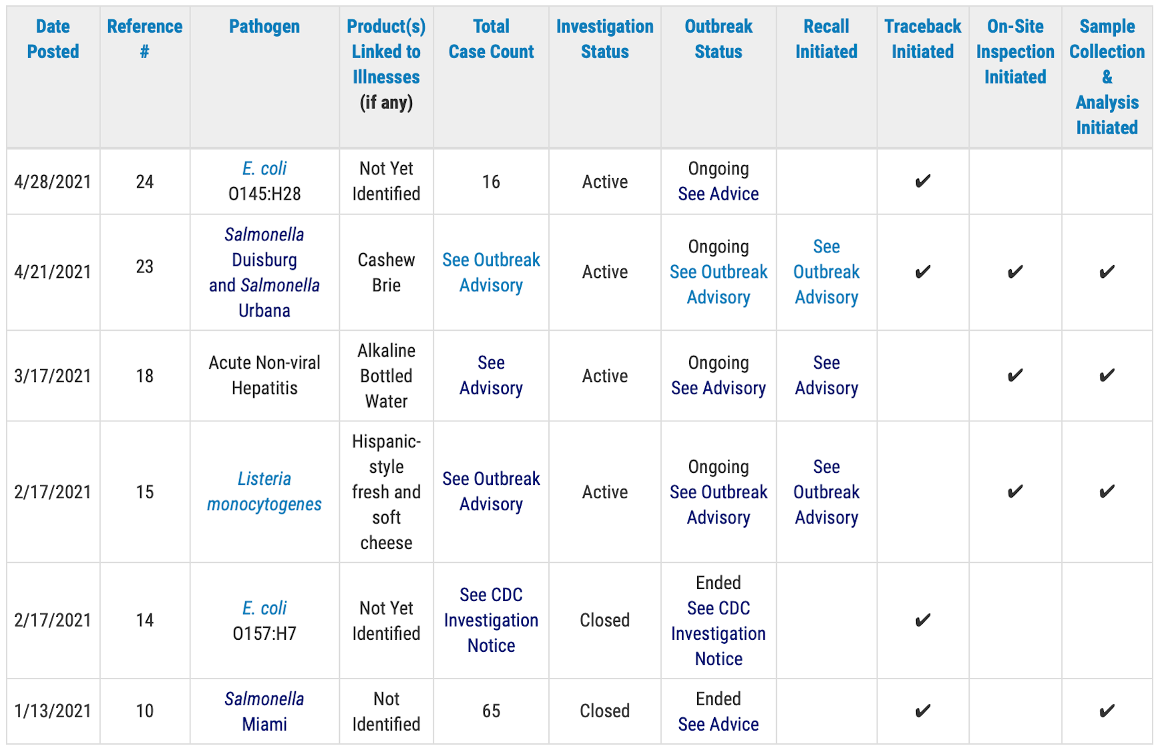Click Sample Collection & Analysis Initiated header
Viewport: 1162px width, 754px height.
[1107, 77]
